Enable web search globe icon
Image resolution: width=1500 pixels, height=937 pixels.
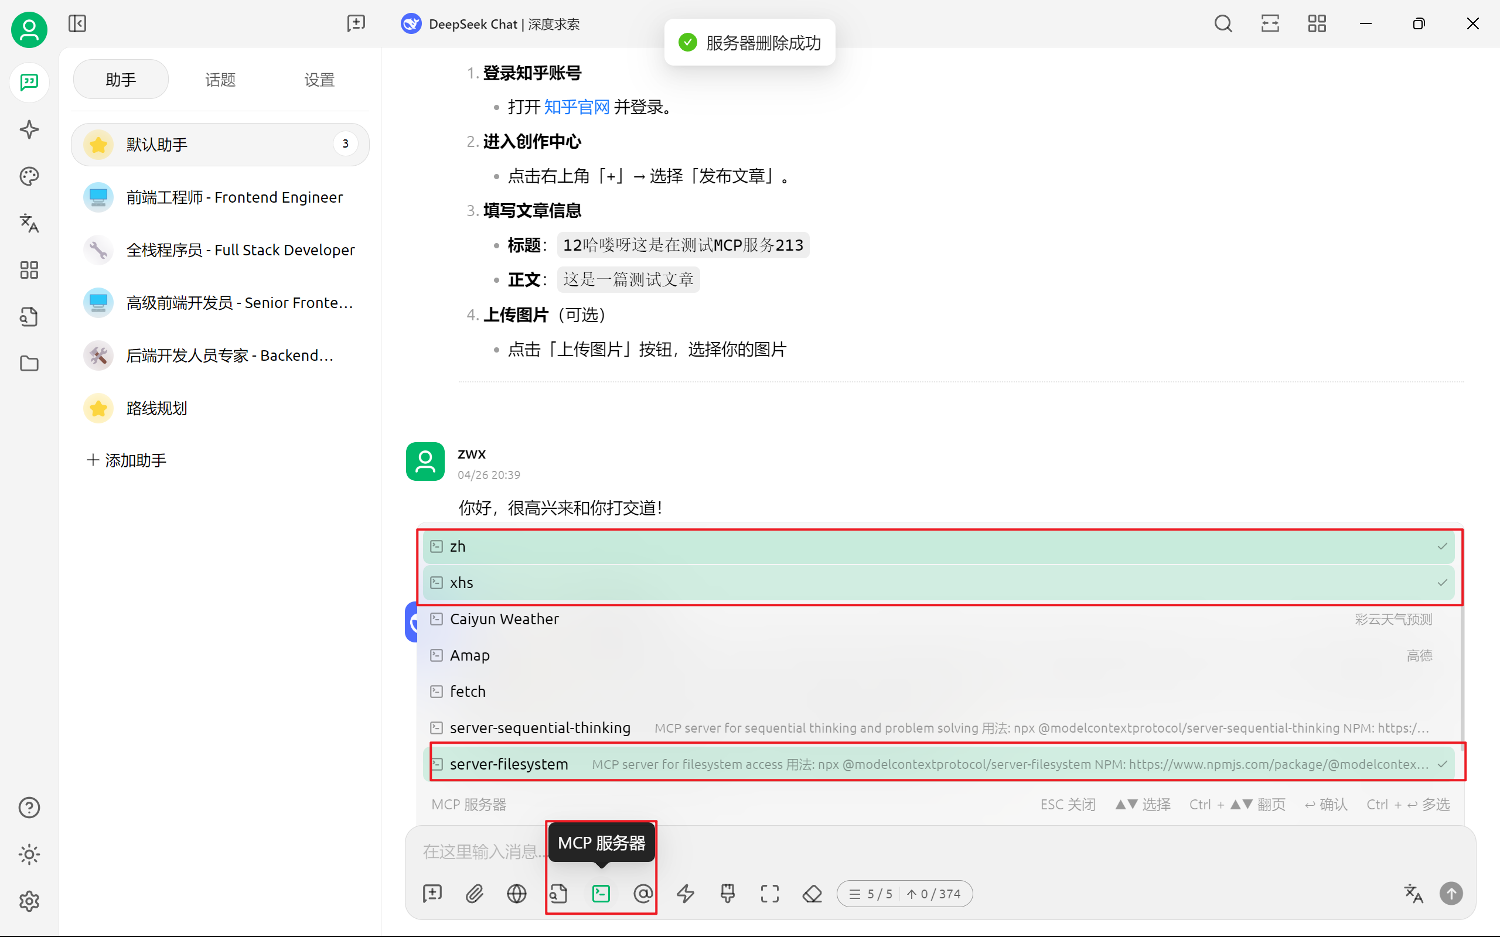point(516,893)
